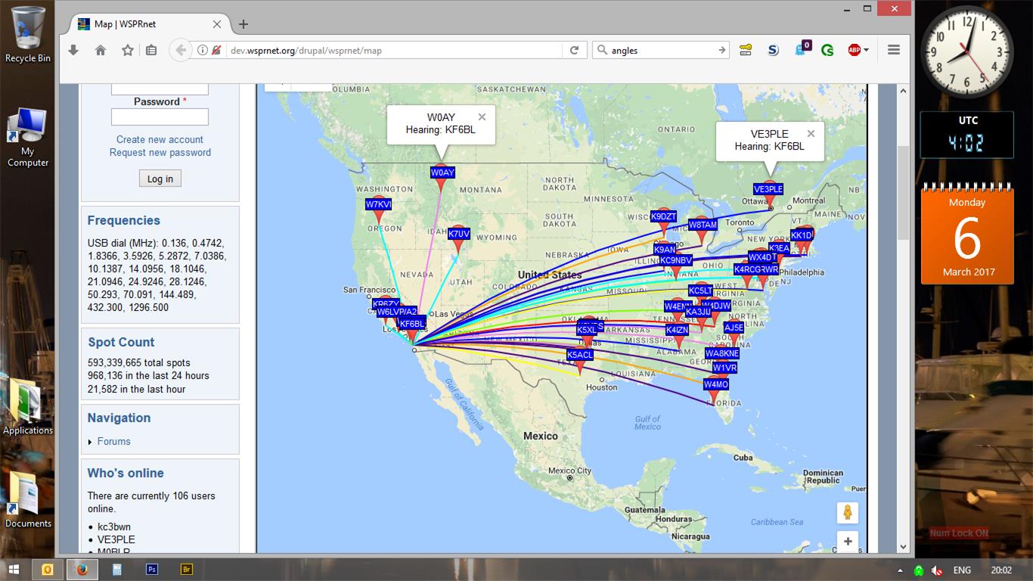Open the Adblock Plus dropdown arrow
Screen dimensions: 1033x581
pos(866,50)
